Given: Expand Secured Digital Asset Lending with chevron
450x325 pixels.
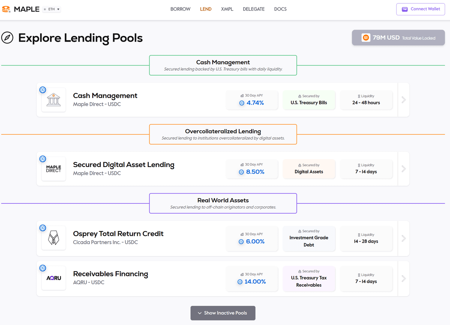Looking at the screenshot, I should (x=403, y=169).
